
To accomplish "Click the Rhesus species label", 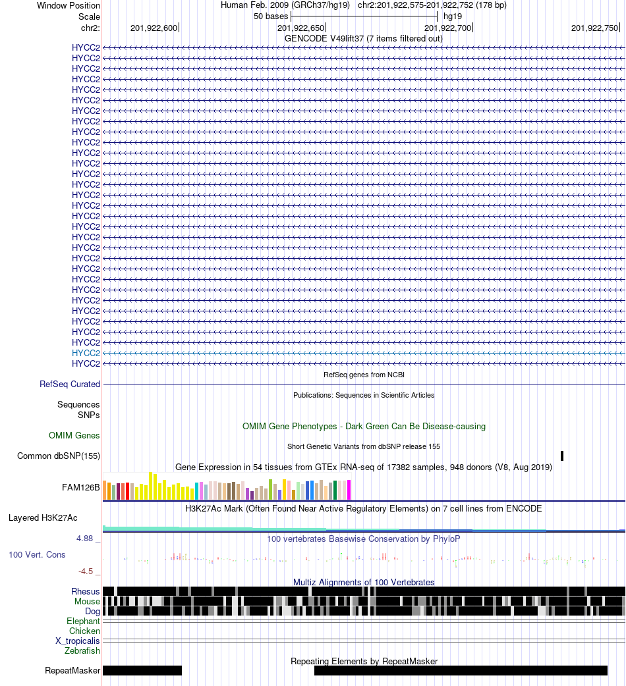I will pyautogui.click(x=86, y=591).
